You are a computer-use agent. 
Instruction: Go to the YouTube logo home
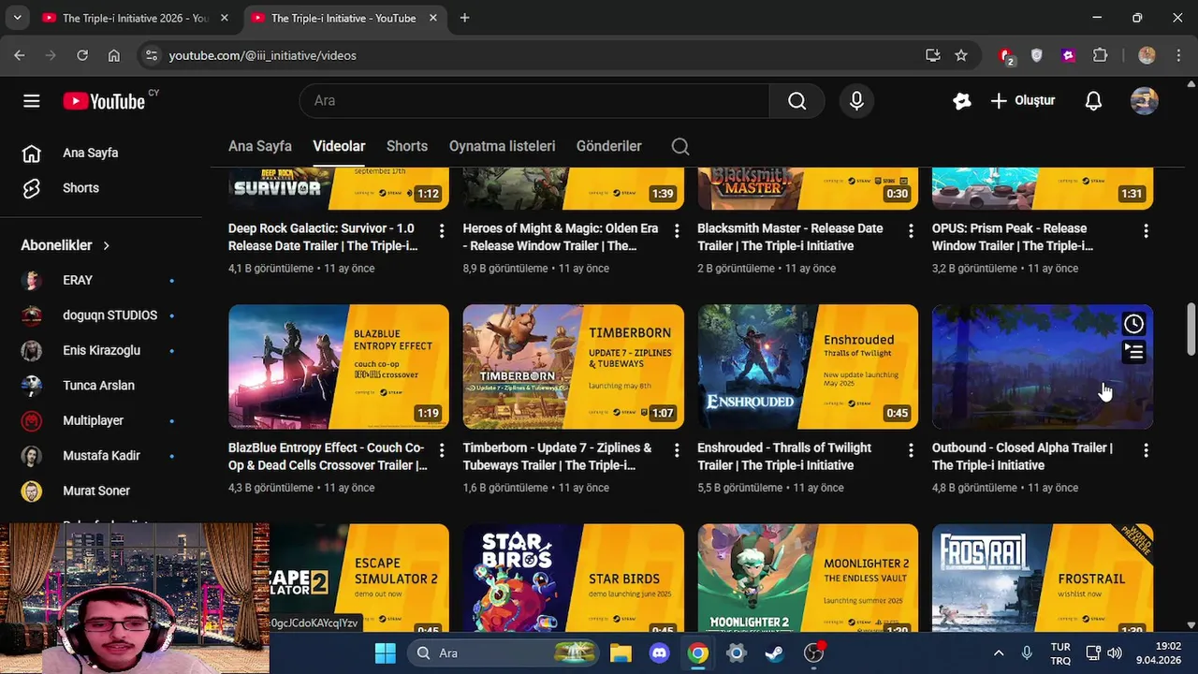pos(104,101)
